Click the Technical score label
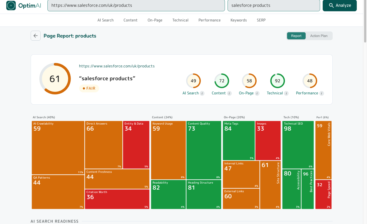367x224 pixels. 275,93
